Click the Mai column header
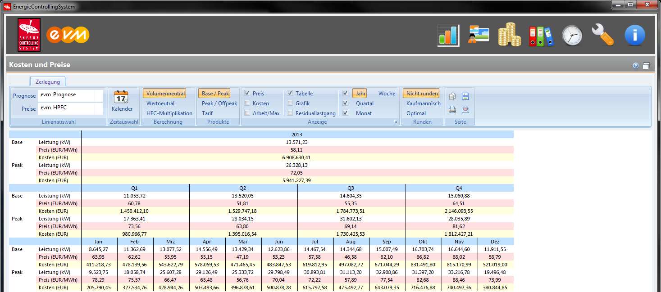Image resolution: width=661 pixels, height=292 pixels. click(x=243, y=242)
